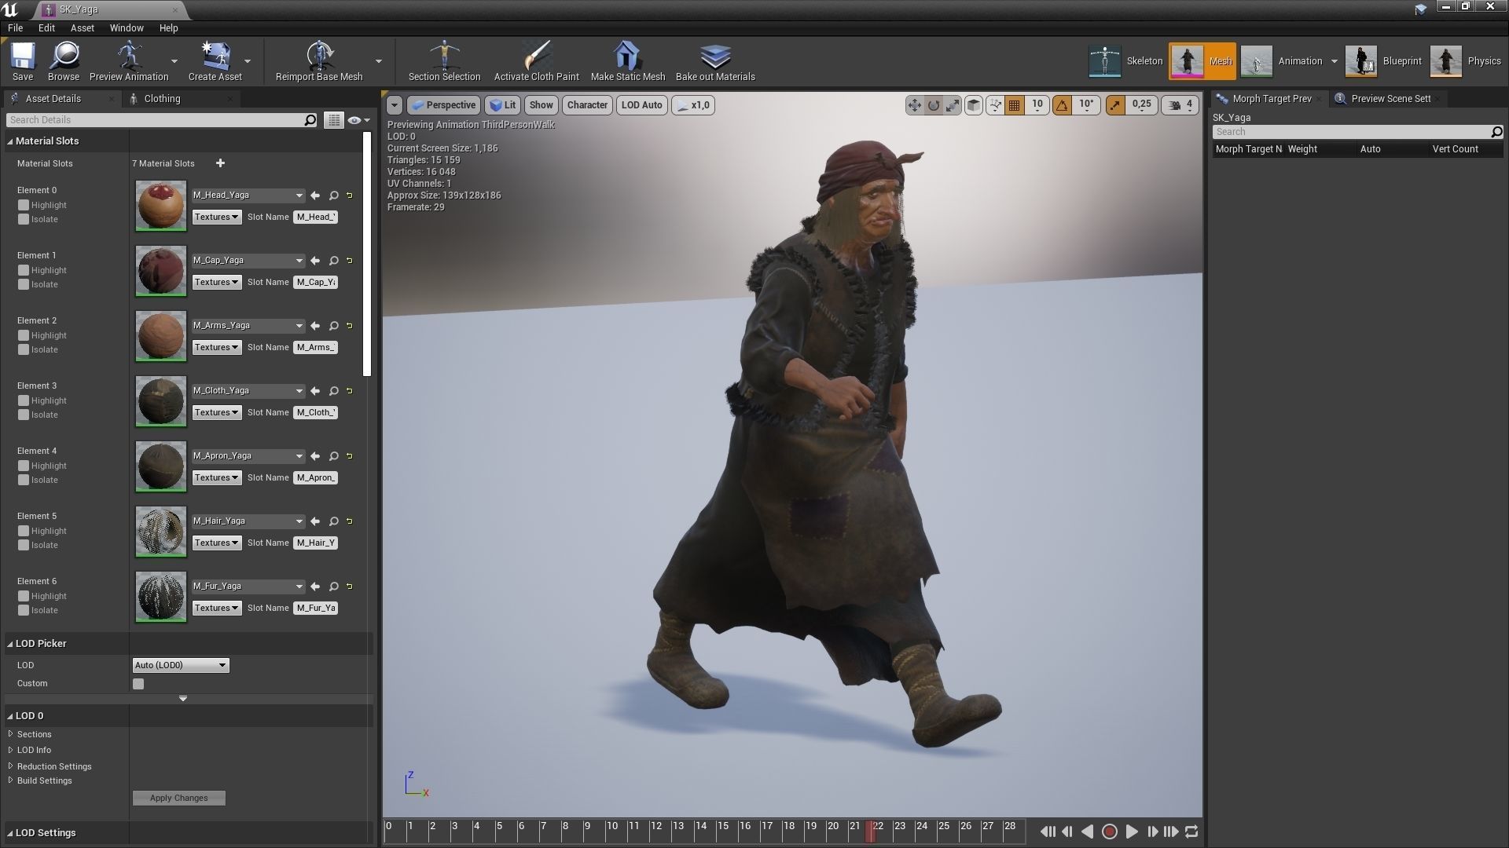Open the Asset menu
The height and width of the screenshot is (848, 1509).
point(82,27)
